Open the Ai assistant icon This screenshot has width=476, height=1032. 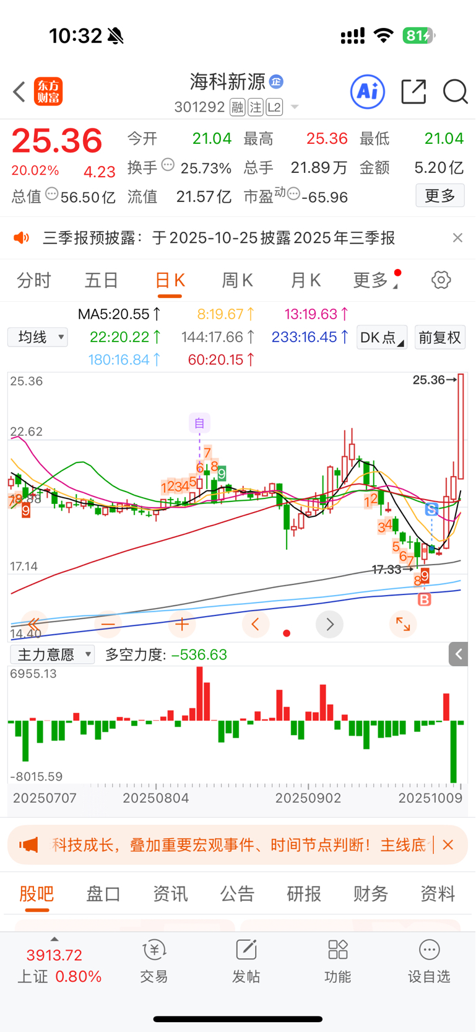click(x=368, y=92)
